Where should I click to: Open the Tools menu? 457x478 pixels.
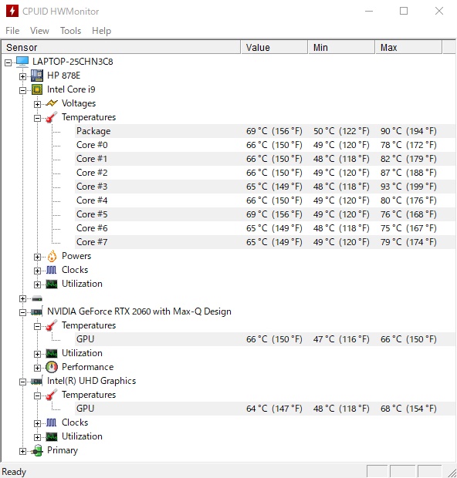[70, 31]
